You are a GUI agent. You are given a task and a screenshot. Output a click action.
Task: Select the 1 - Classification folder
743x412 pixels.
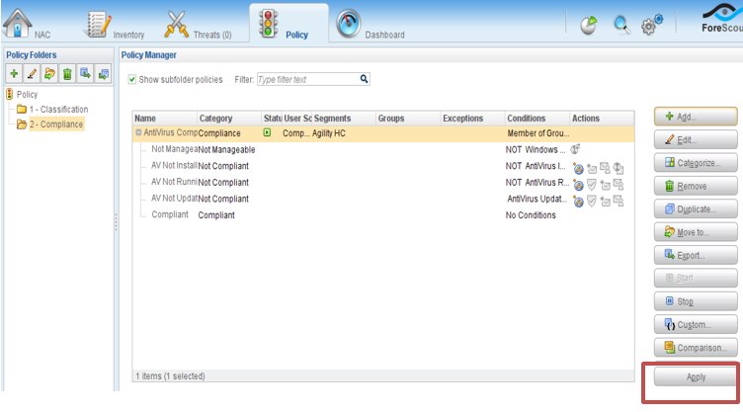[x=57, y=109]
